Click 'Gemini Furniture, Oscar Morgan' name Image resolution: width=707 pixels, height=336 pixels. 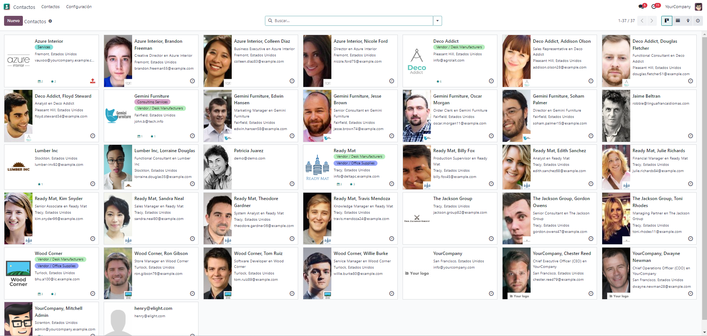tap(458, 99)
